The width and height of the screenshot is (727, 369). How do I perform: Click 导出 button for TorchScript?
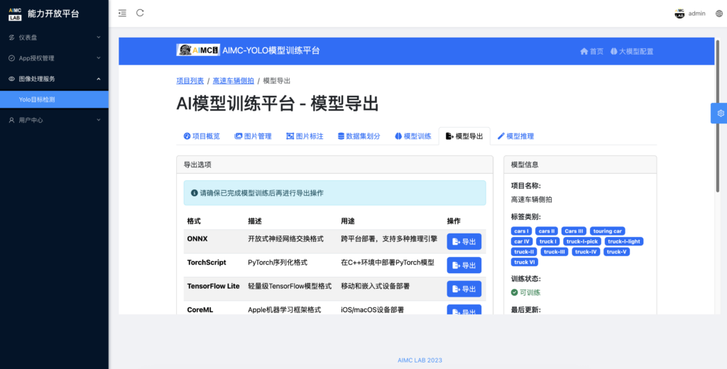[464, 265]
